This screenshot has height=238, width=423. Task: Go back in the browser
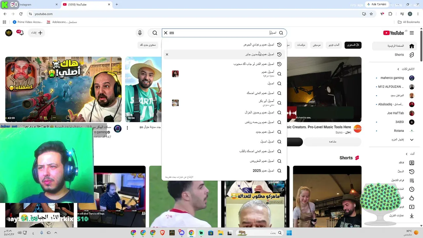(x=5, y=14)
